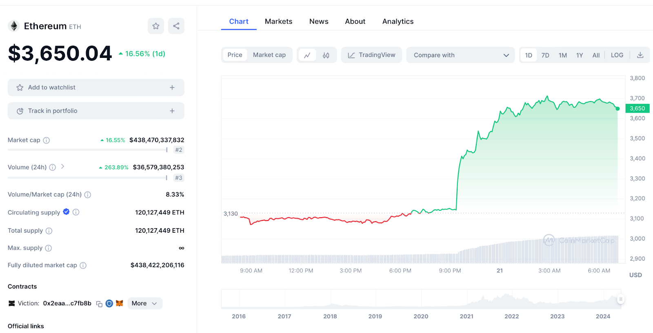The width and height of the screenshot is (653, 333).
Task: Click the 3,650 price label on axis
Action: (x=637, y=108)
